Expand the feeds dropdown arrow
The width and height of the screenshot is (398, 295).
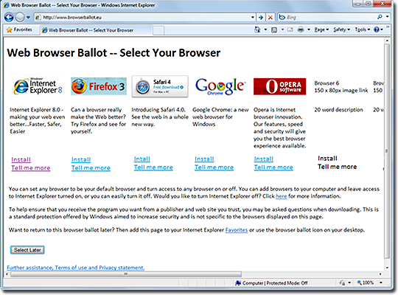pyautogui.click(x=282, y=29)
